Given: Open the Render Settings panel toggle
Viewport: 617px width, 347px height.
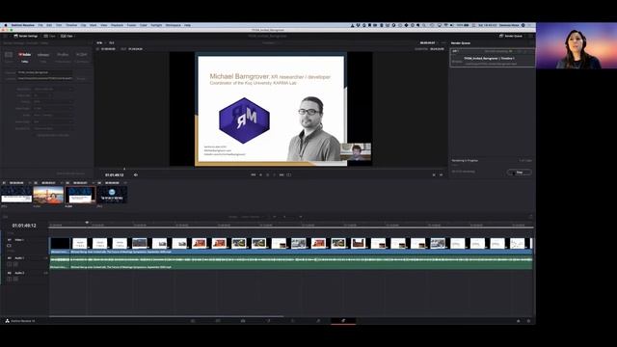Looking at the screenshot, I should [x=26, y=36].
